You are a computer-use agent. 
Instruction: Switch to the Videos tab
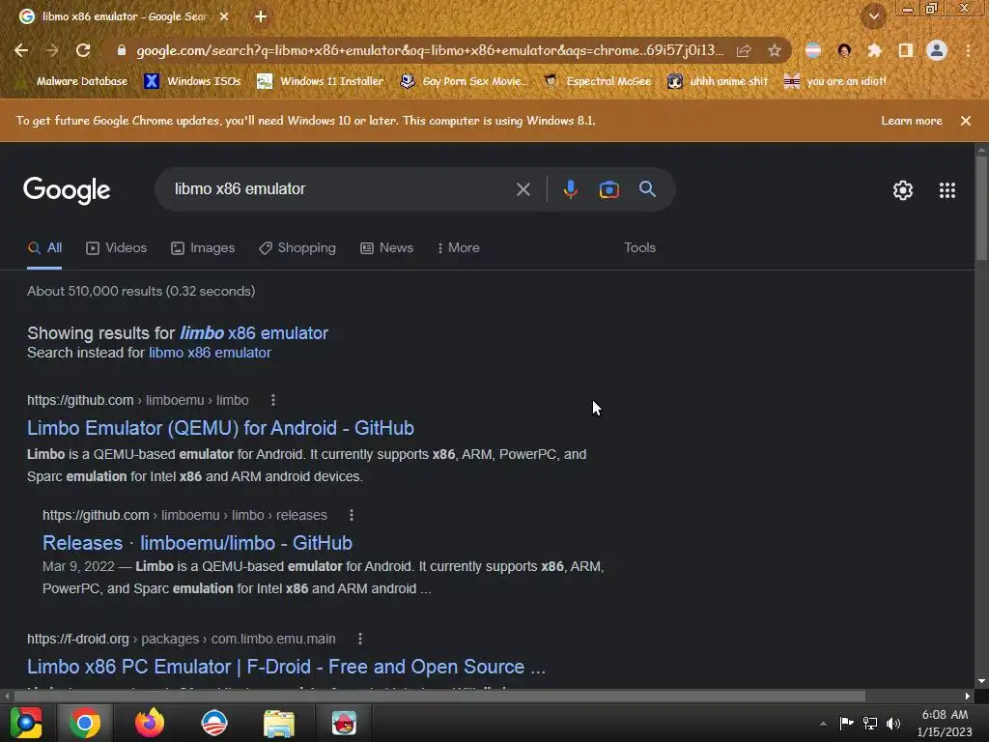117,248
